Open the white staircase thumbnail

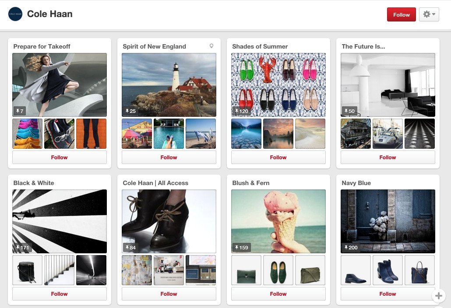(x=59, y=270)
